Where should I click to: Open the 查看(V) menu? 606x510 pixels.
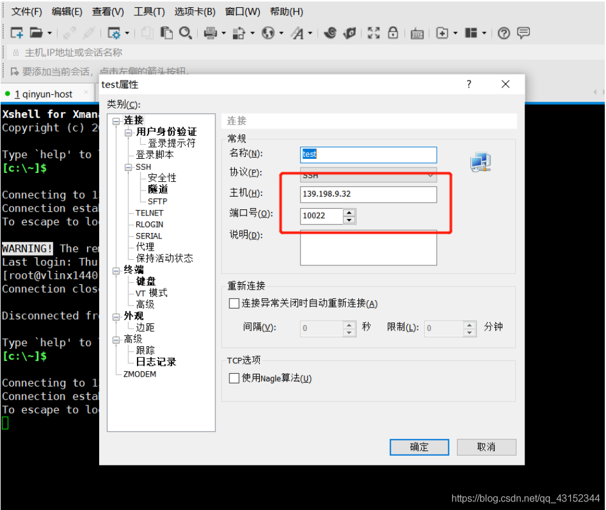coord(108,12)
